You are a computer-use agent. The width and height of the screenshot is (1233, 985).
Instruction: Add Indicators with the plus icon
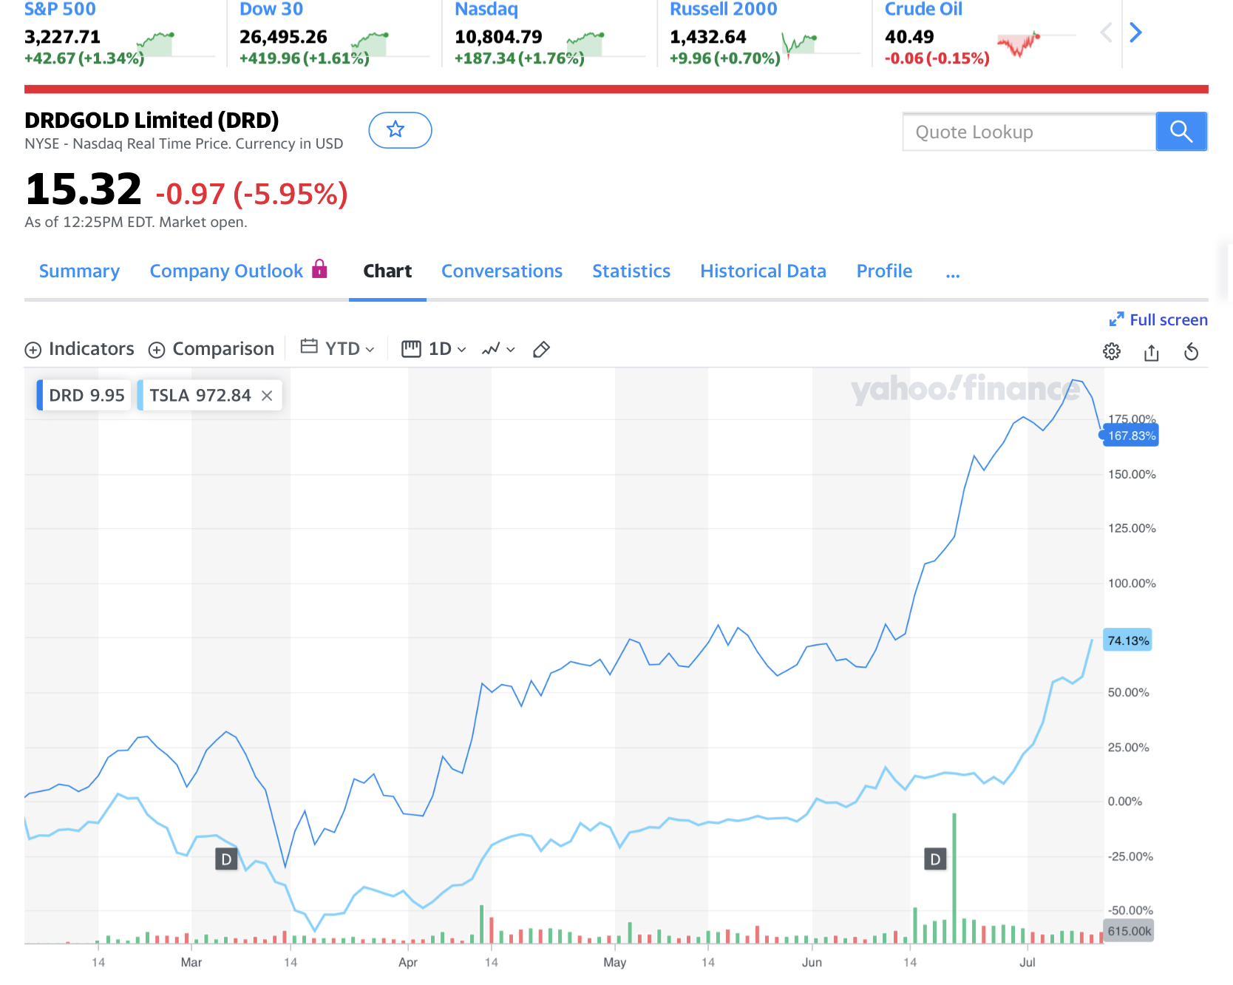click(x=33, y=350)
